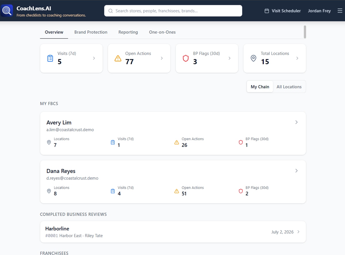Click the #0001 Harbor East · Riley Tate text
The width and height of the screenshot is (345, 255).
(74, 236)
